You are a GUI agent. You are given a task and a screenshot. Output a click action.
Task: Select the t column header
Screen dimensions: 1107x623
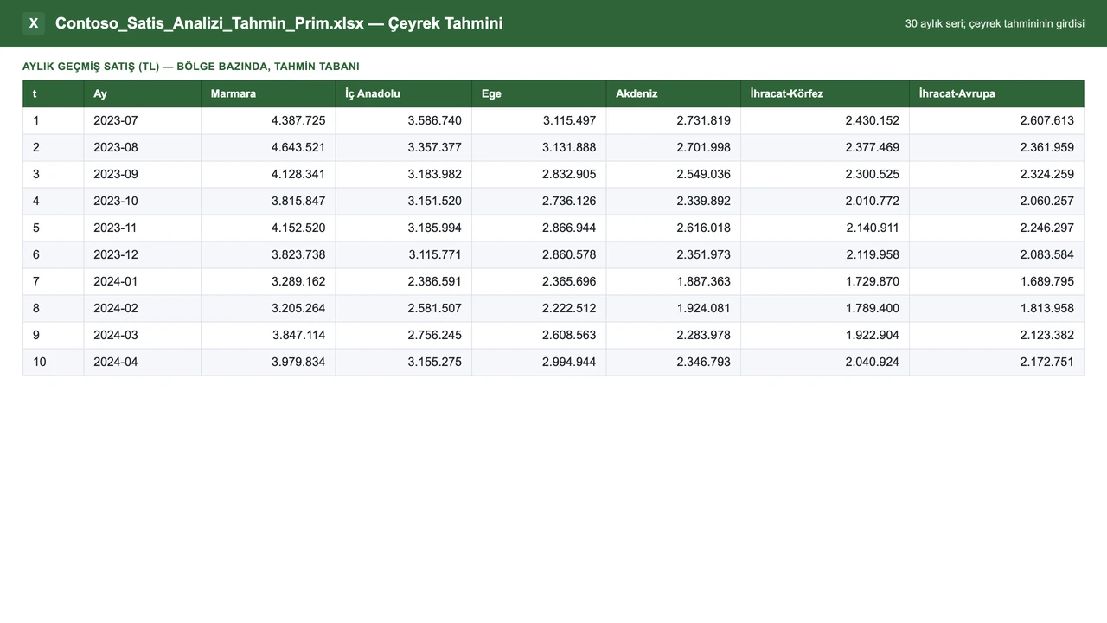tap(54, 93)
